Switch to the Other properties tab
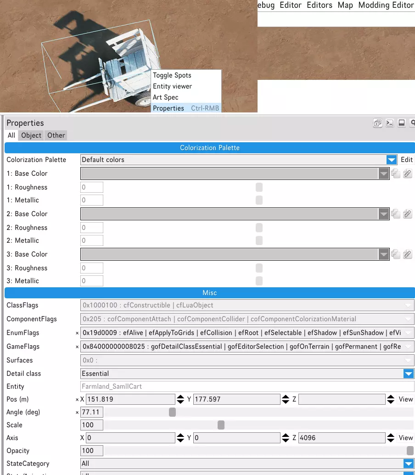The width and height of the screenshot is (415, 475). (x=56, y=135)
